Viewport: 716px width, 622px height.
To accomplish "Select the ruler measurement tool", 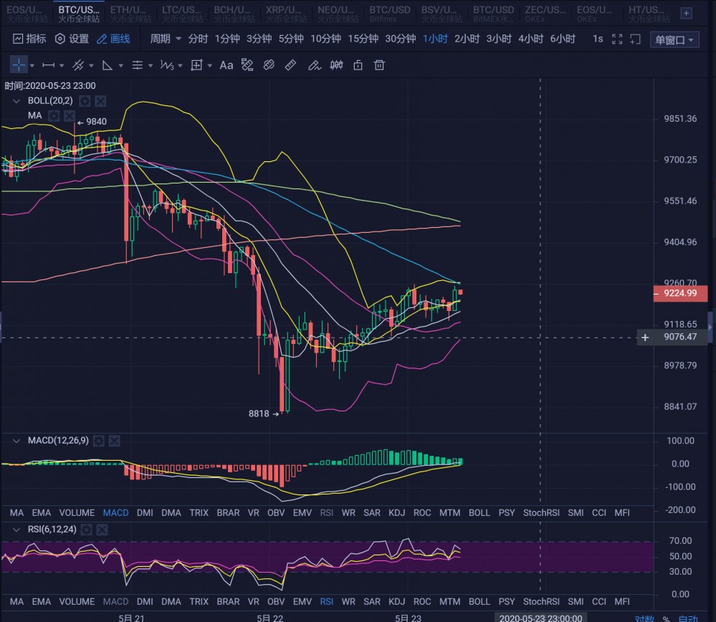I will click(x=290, y=65).
